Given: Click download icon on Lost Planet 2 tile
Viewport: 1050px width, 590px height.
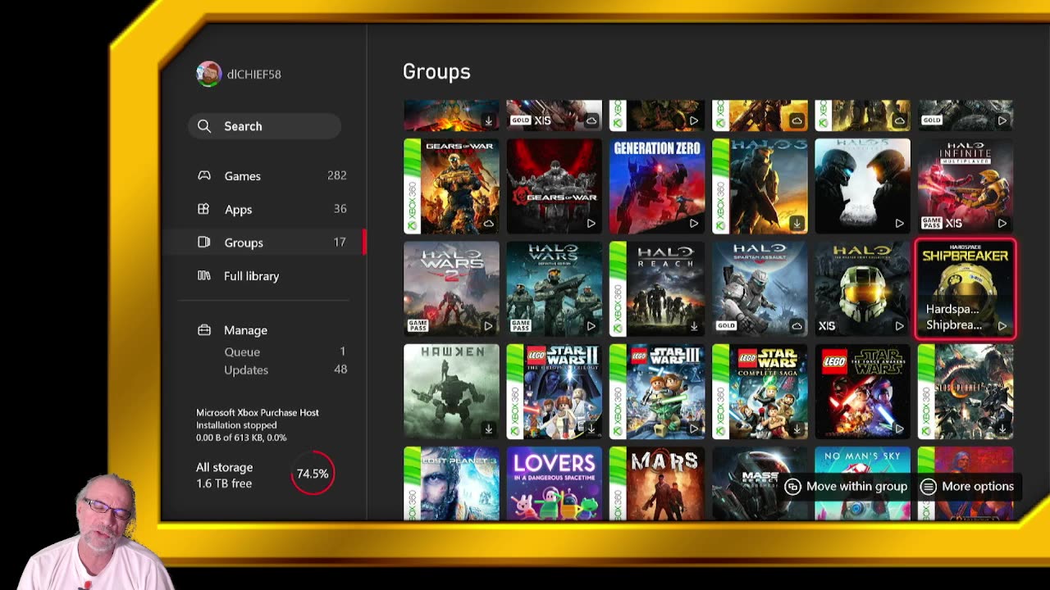Looking at the screenshot, I should [1002, 429].
